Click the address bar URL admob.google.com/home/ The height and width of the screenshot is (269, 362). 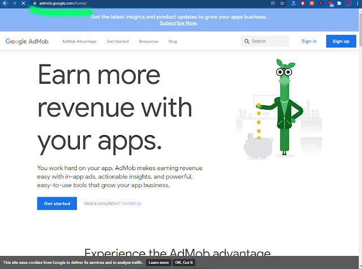click(63, 3)
